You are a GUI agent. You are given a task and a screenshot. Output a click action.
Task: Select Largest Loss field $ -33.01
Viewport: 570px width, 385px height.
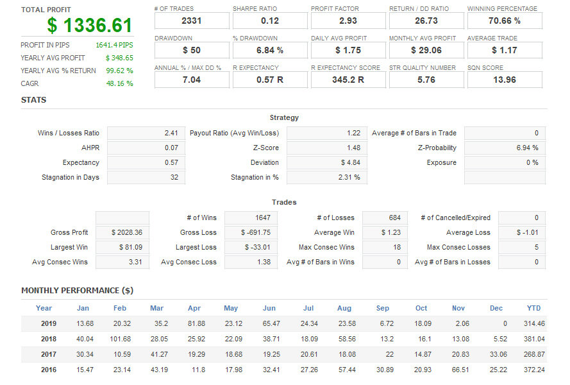[x=251, y=247]
